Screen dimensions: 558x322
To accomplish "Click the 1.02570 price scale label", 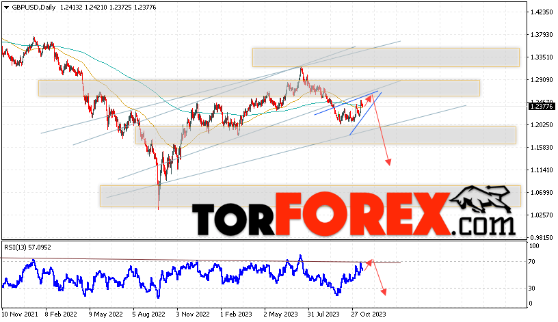I will coord(542,215).
